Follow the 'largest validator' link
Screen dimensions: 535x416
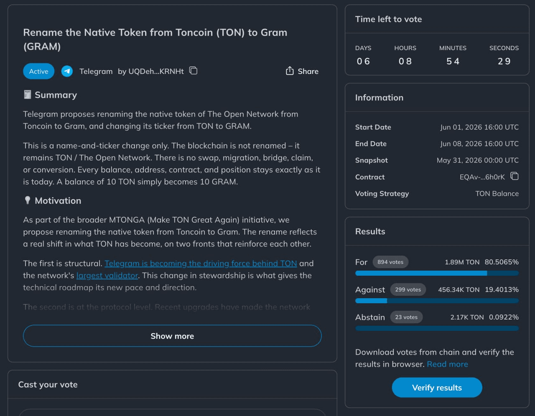(x=107, y=275)
